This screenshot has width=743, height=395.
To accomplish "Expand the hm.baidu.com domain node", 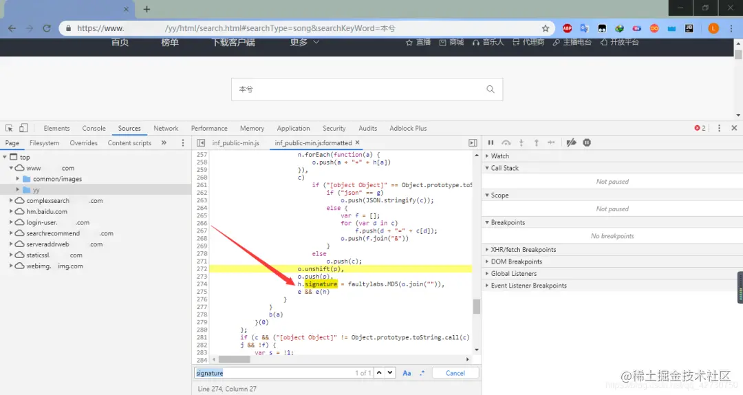I will [x=11, y=211].
